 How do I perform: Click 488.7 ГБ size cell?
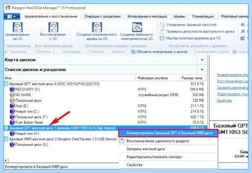(197, 117)
